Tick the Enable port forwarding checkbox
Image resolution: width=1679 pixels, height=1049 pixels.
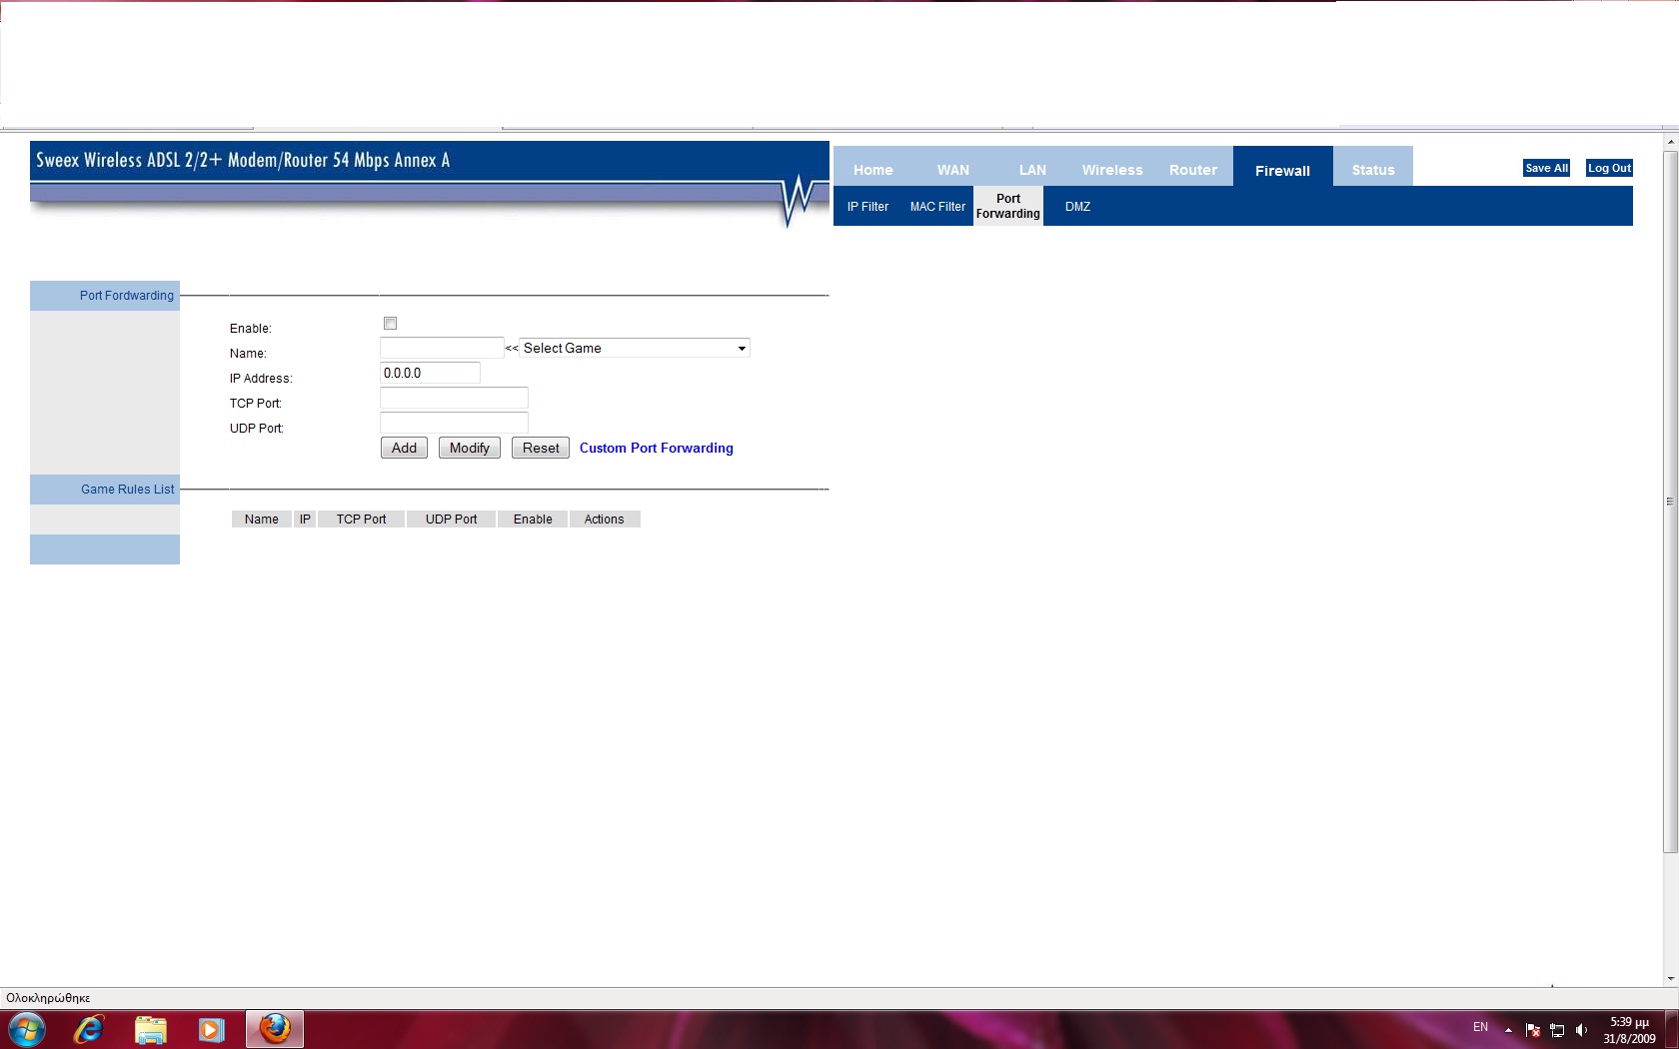click(390, 324)
